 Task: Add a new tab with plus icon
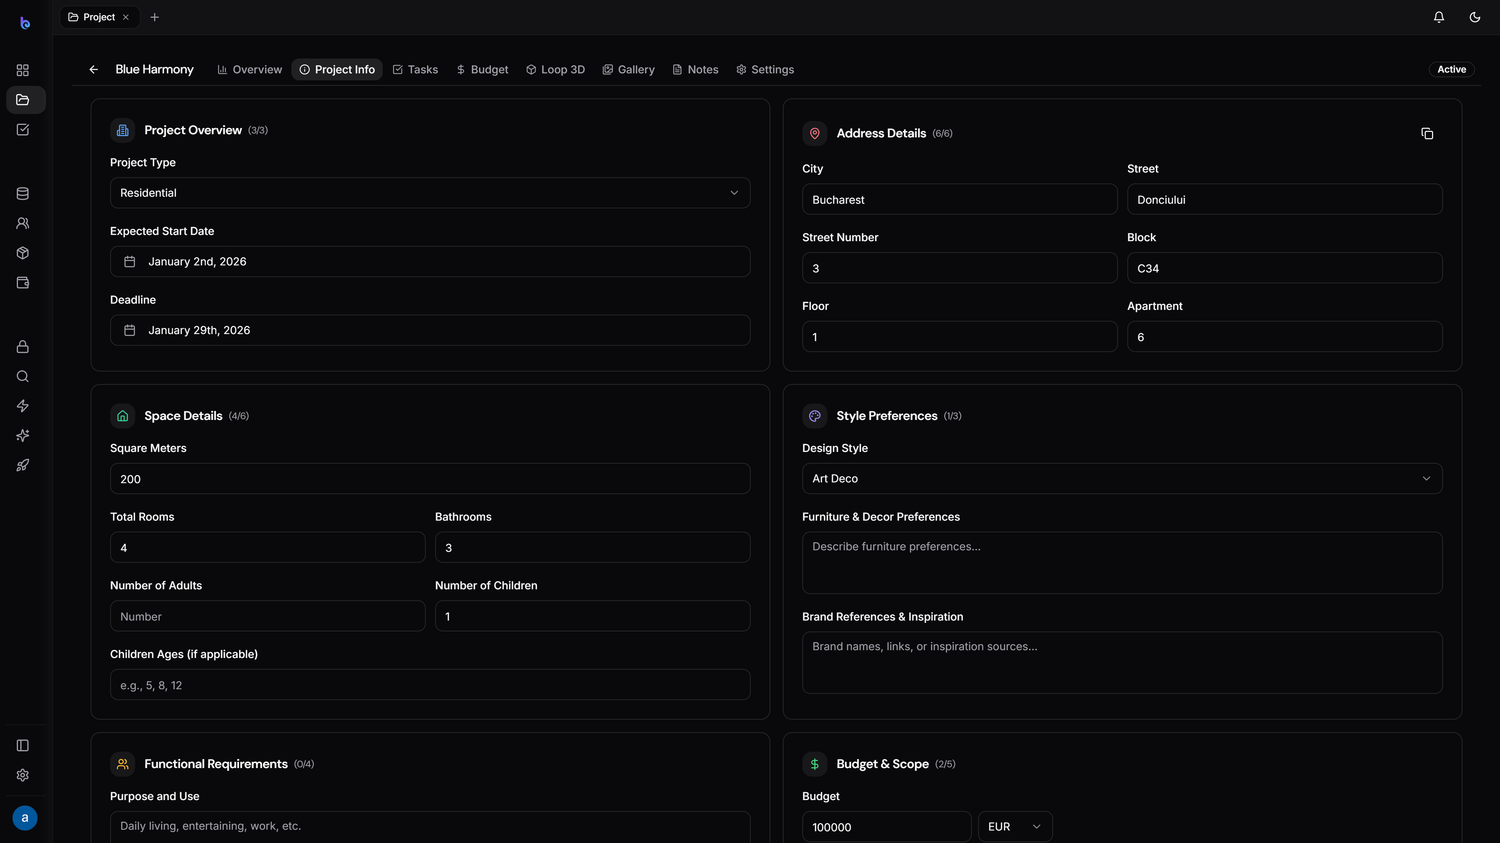155,17
